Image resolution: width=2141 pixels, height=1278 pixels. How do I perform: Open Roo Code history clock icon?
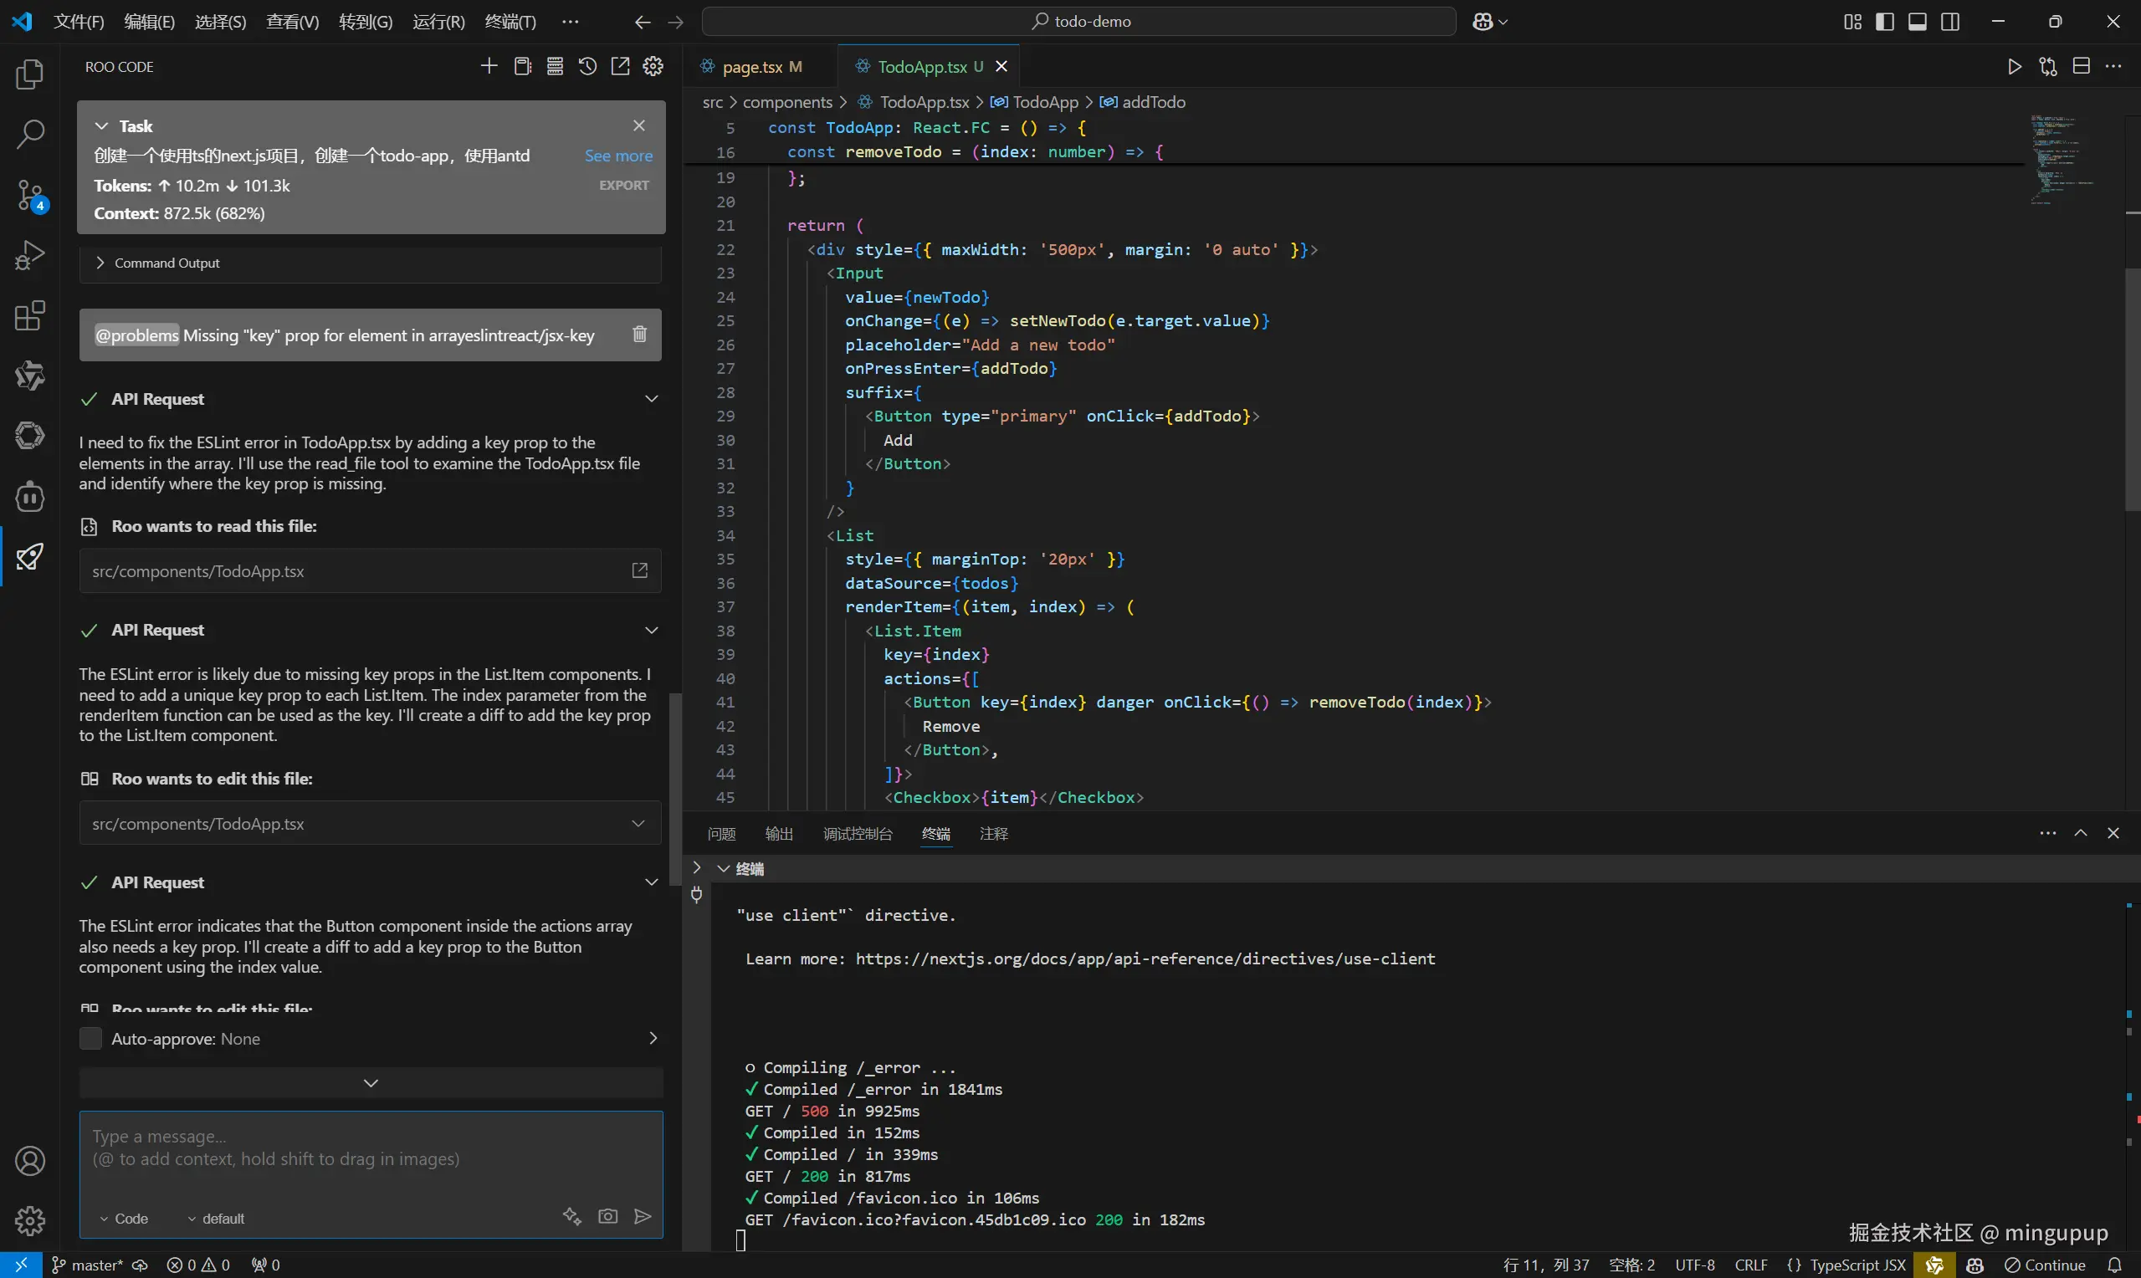(x=587, y=66)
